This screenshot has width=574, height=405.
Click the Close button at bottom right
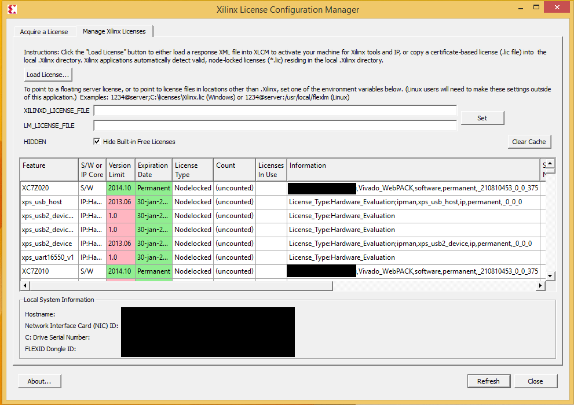tap(536, 381)
